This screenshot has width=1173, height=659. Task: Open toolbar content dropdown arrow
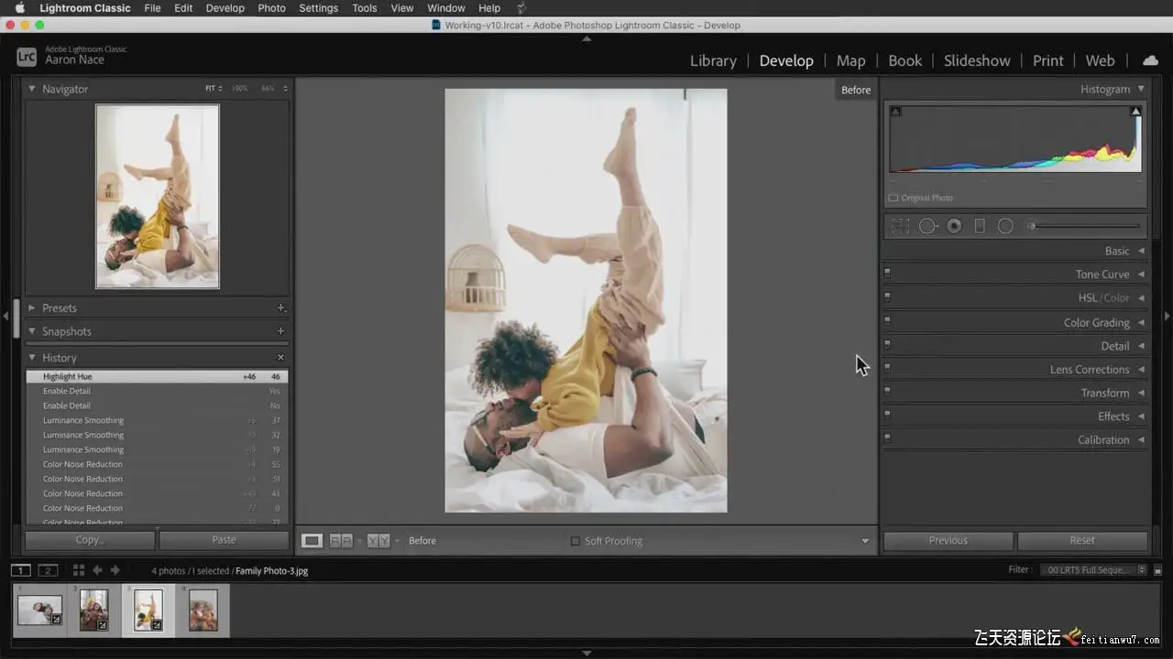click(865, 541)
